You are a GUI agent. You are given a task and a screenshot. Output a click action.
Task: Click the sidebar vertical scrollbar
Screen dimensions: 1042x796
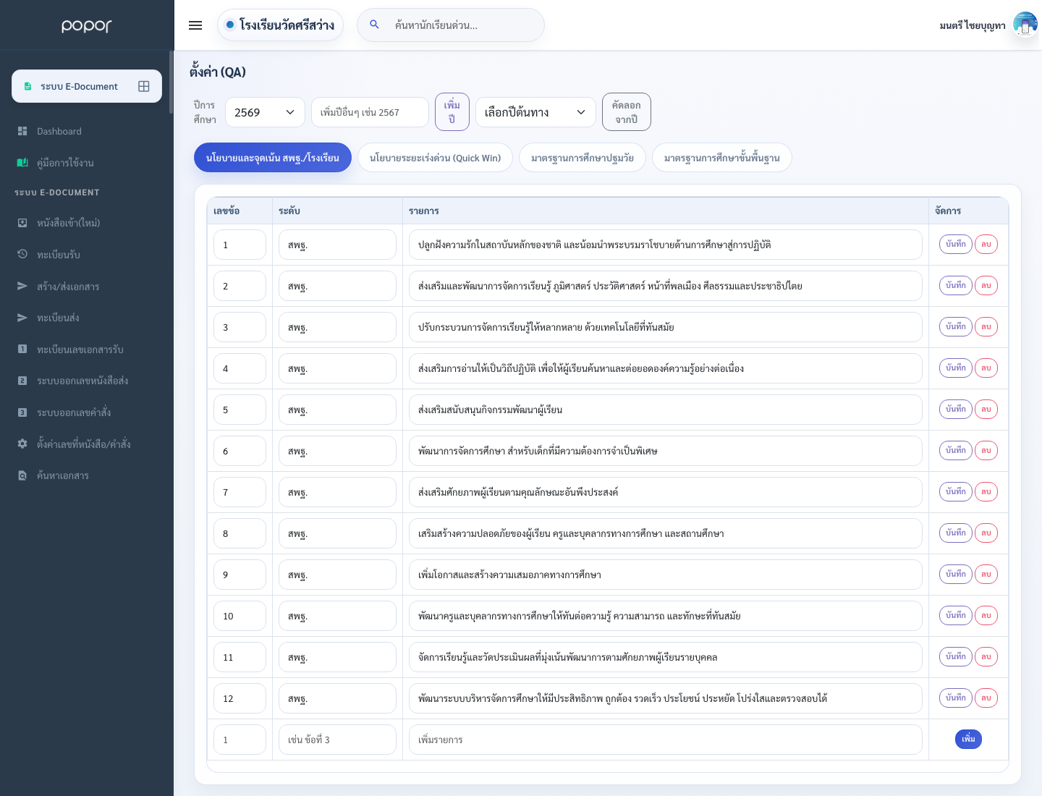tap(171, 82)
